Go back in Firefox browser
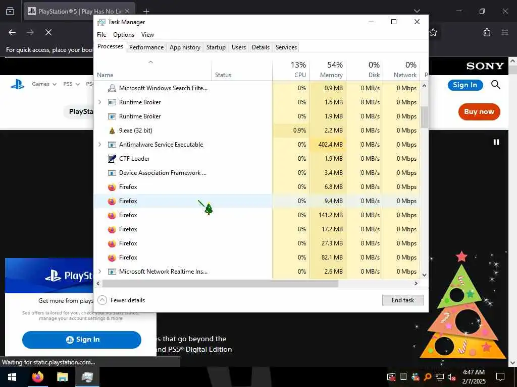The image size is (517, 387). 12,32
